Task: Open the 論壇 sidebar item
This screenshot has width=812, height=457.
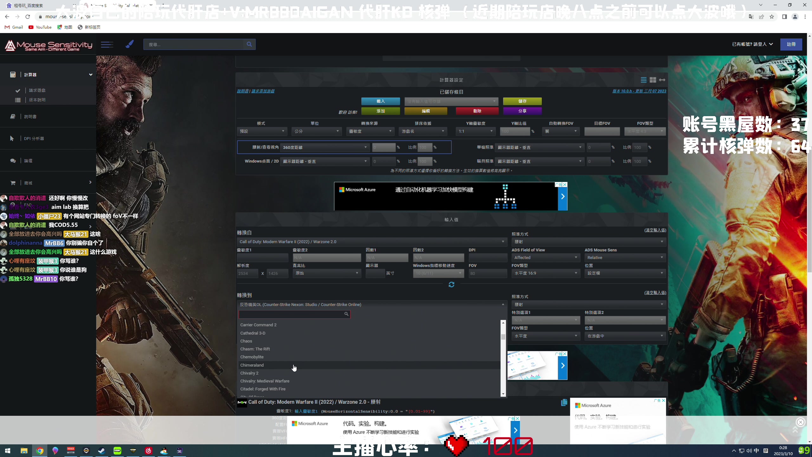Action: [x=28, y=161]
